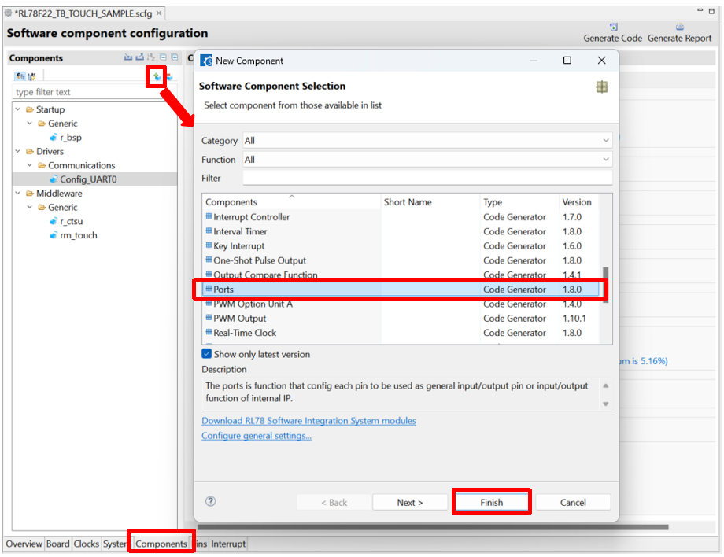Screen dimensions: 724x557
Task: Open Download RL78 Software Integration System modules link
Action: point(308,421)
